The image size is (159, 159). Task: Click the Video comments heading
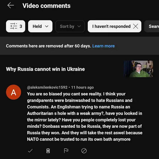[47, 6]
